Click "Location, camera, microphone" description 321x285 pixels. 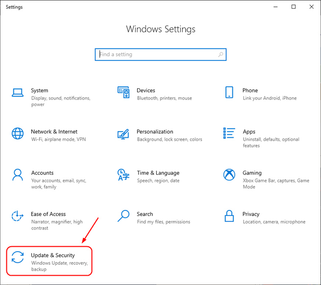[x=274, y=222]
